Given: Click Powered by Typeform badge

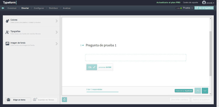Looking at the screenshot, I should [x=184, y=91].
